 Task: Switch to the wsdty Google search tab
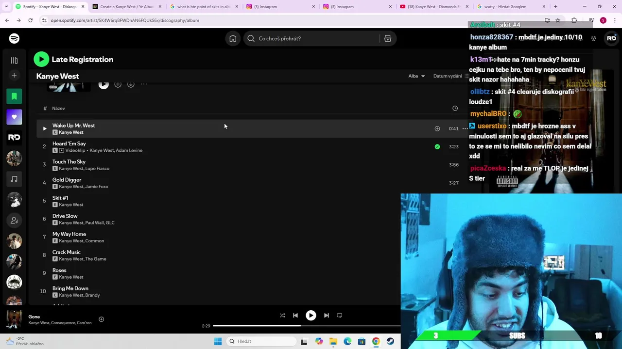(x=510, y=7)
